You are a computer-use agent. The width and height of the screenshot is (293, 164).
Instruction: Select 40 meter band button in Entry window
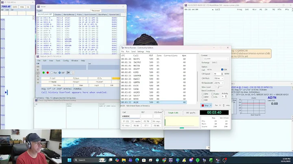[38, 73]
